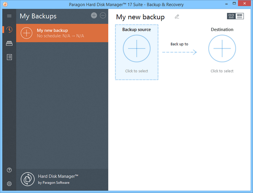
Task: Click the help question mark icon
Action: click(9, 170)
